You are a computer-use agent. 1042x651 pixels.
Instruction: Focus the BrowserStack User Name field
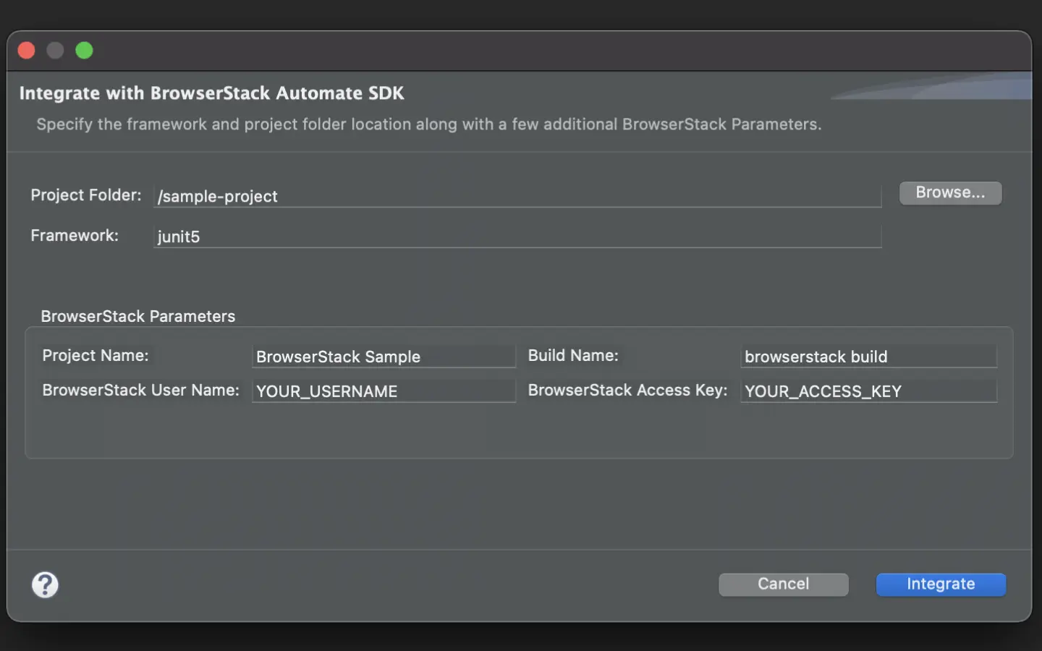pyautogui.click(x=383, y=391)
